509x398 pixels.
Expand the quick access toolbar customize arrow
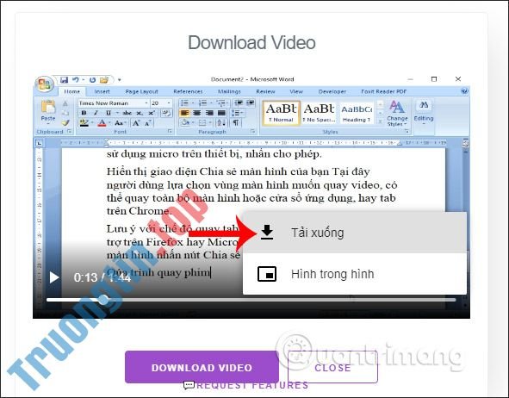coord(119,79)
